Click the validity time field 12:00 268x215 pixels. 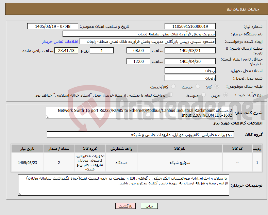[138, 61]
